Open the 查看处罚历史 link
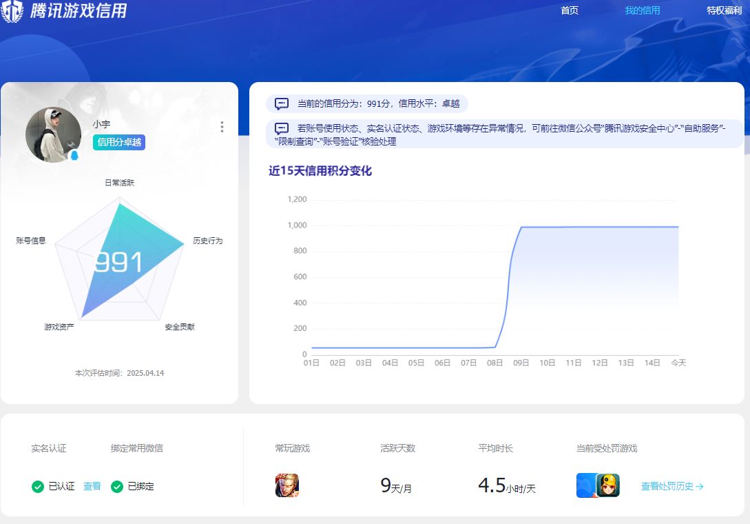This screenshot has width=750, height=524. click(672, 486)
